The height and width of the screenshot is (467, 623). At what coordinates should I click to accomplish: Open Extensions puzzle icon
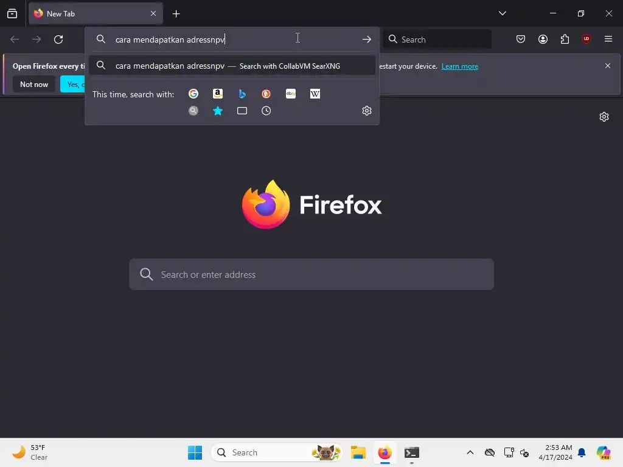pyautogui.click(x=565, y=39)
